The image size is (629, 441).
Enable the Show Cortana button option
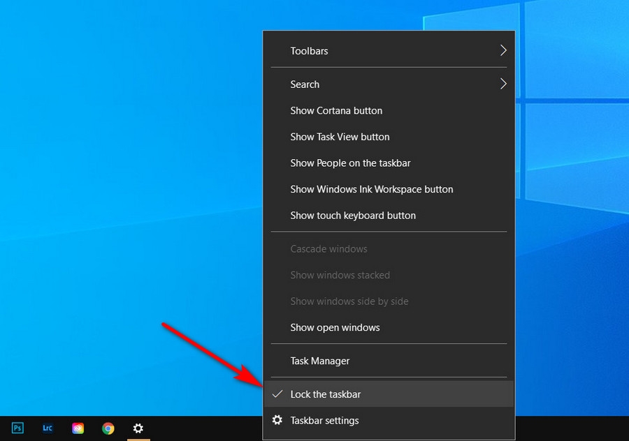[x=336, y=110]
